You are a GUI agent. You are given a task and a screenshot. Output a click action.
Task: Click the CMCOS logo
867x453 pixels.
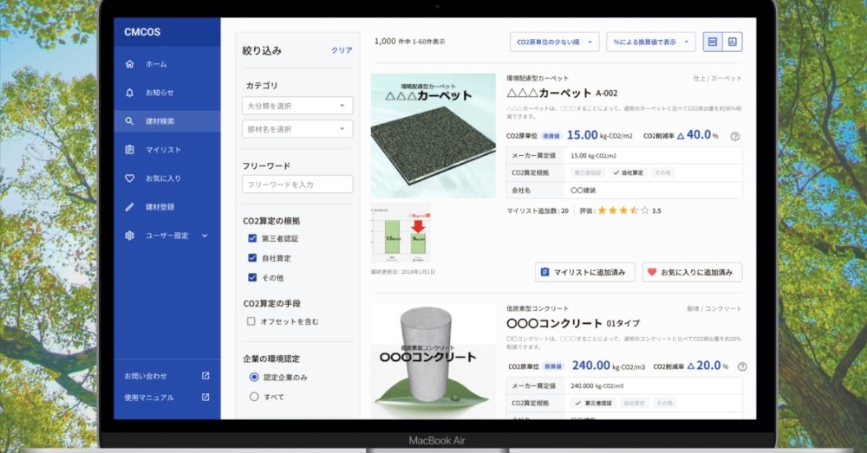coord(142,32)
